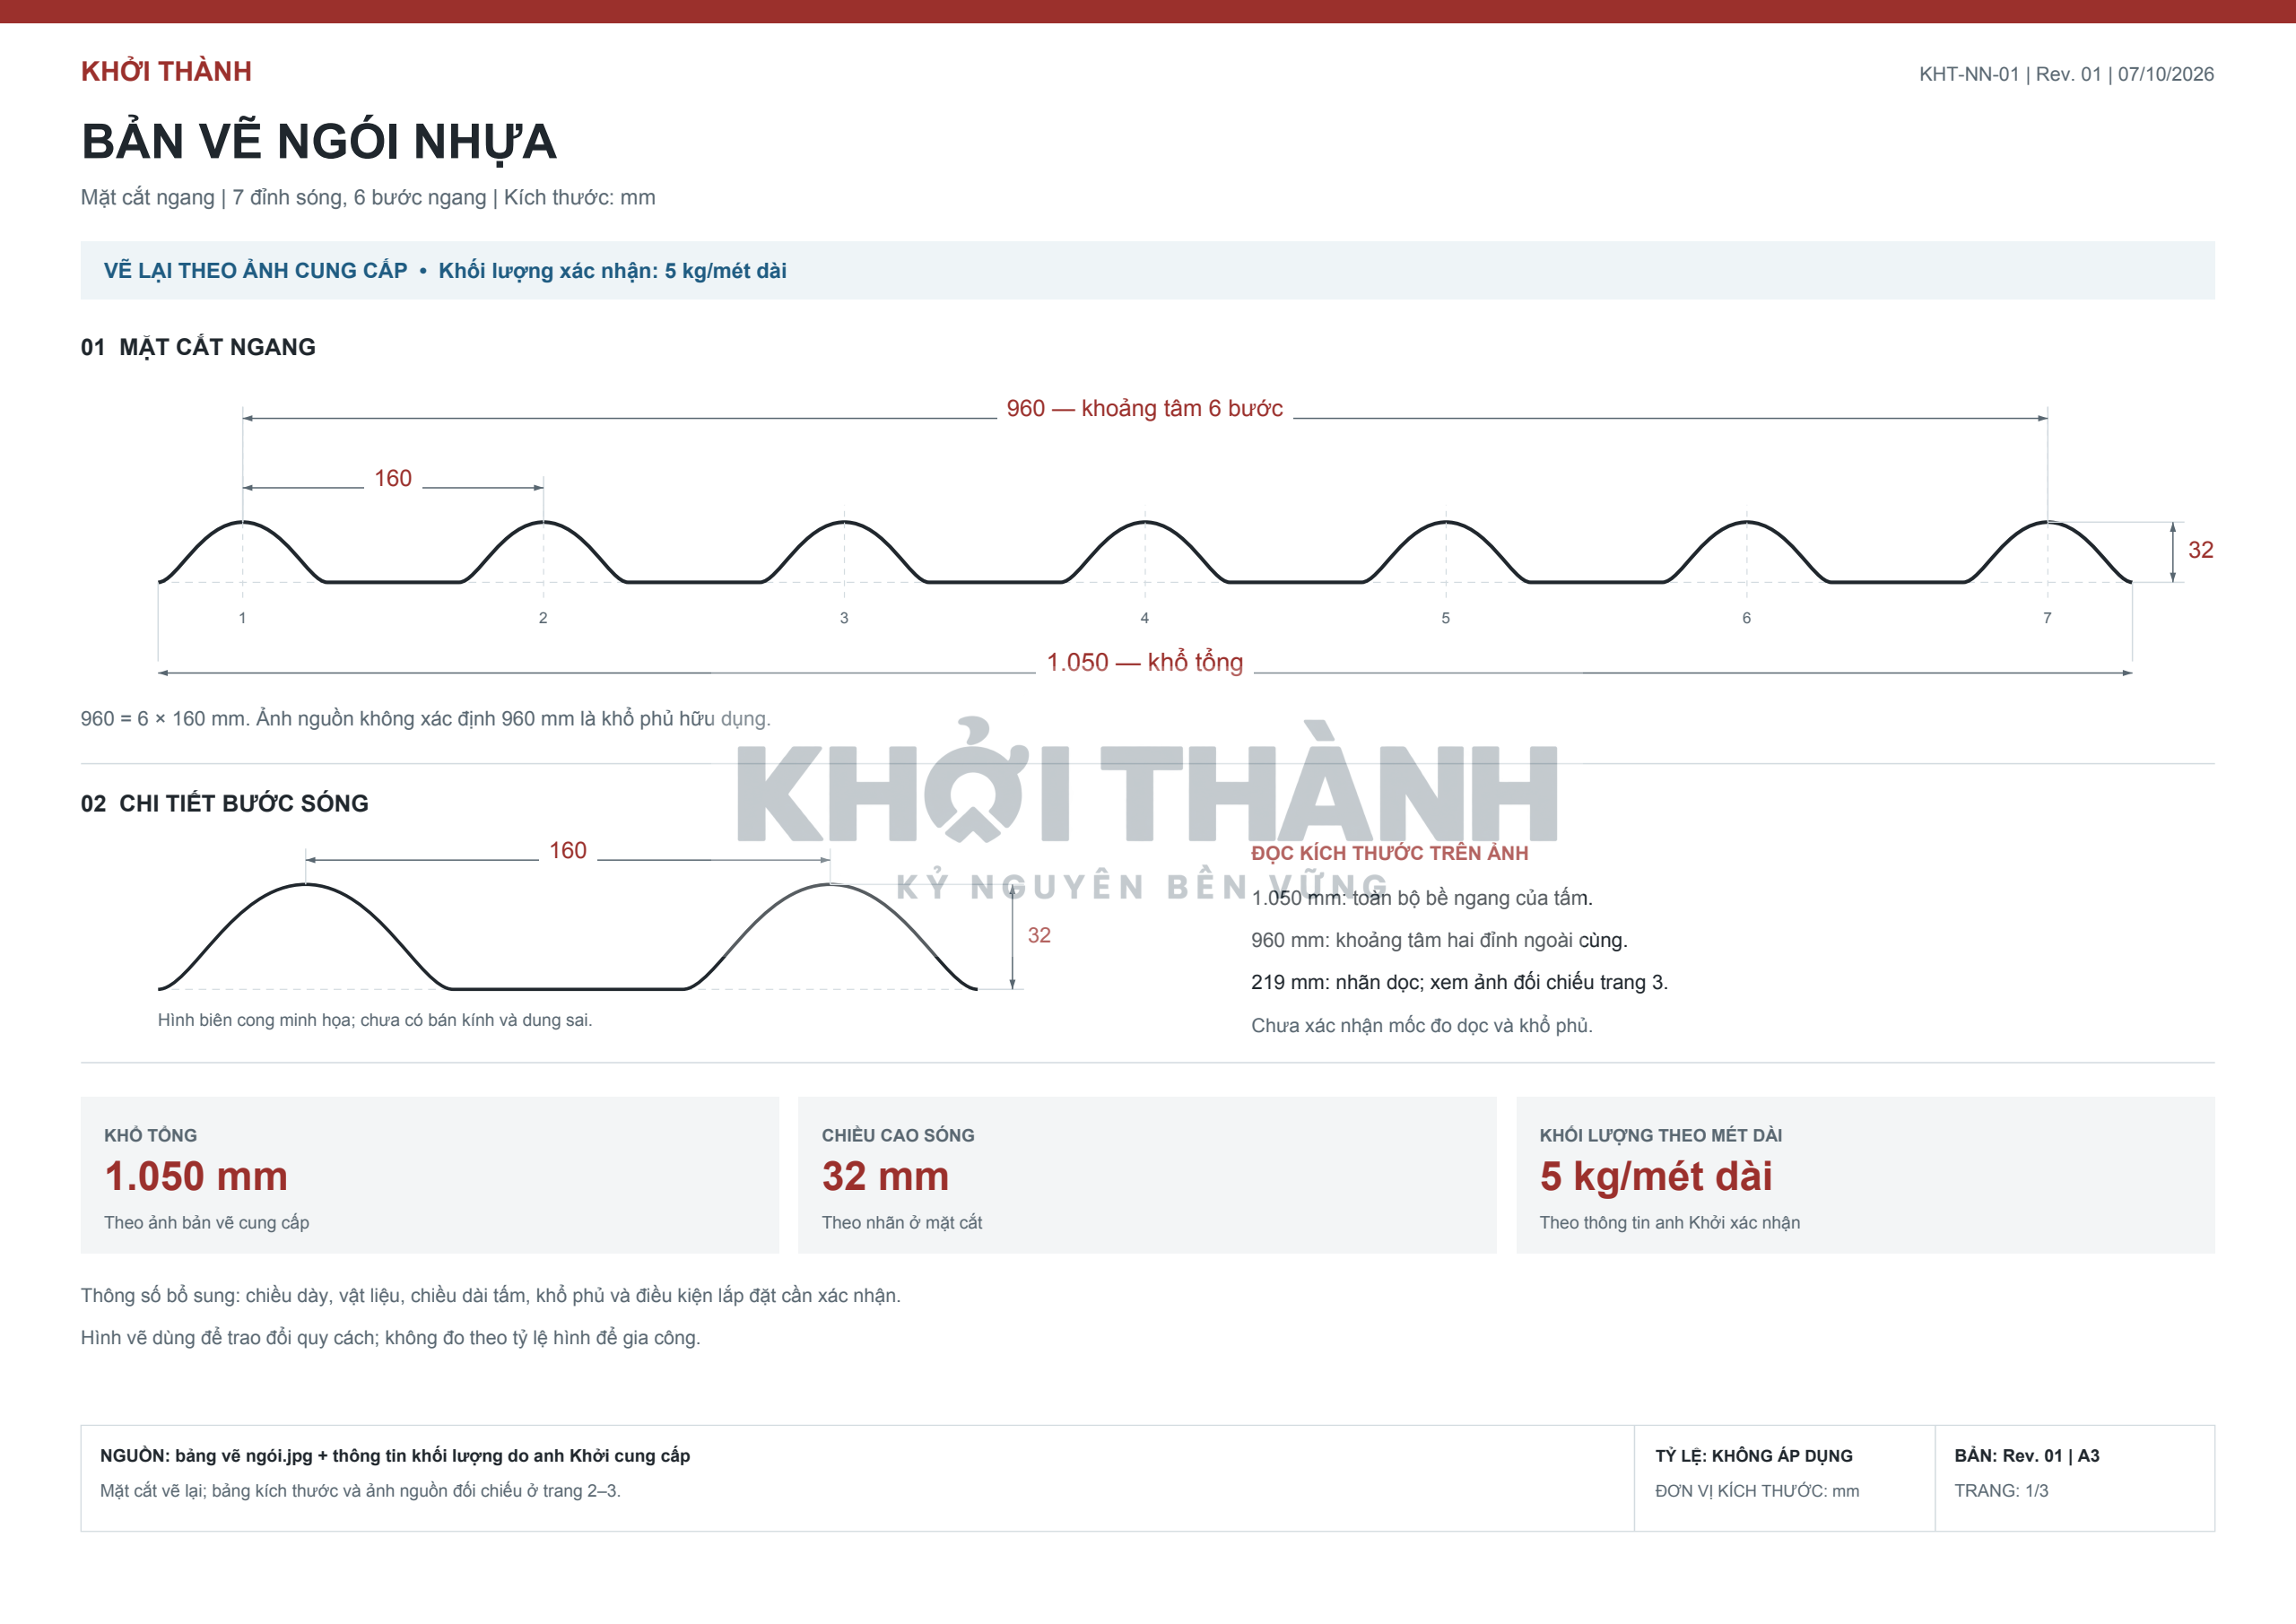Click text "Theo ảnh bản vẽ cung cấp"
Screen dimensions: 2296x1624
tap(206, 1222)
